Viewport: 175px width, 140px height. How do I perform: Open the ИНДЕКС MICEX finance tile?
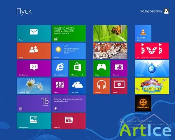coord(69,33)
